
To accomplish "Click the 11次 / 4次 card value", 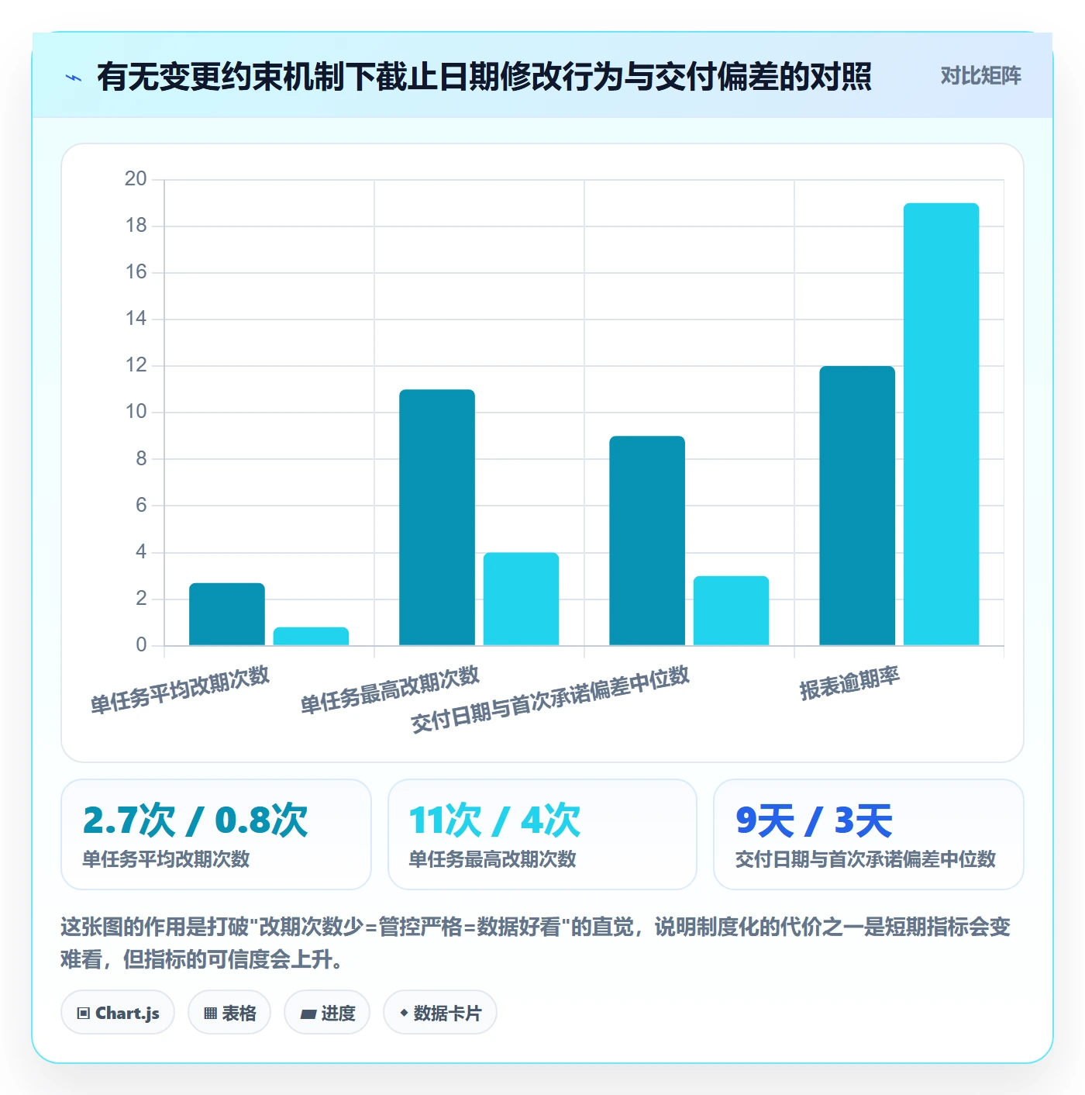I will tap(495, 820).
